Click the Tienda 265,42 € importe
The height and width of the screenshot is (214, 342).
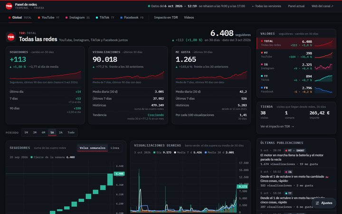pyautogui.click(x=319, y=113)
